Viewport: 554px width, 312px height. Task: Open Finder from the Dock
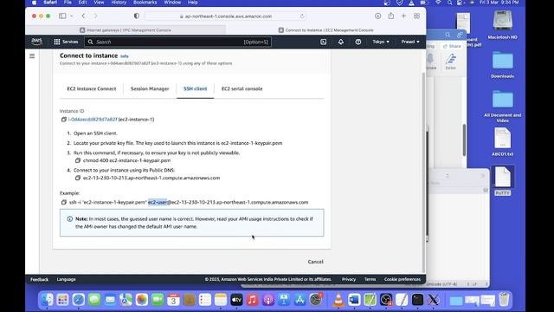(48, 300)
